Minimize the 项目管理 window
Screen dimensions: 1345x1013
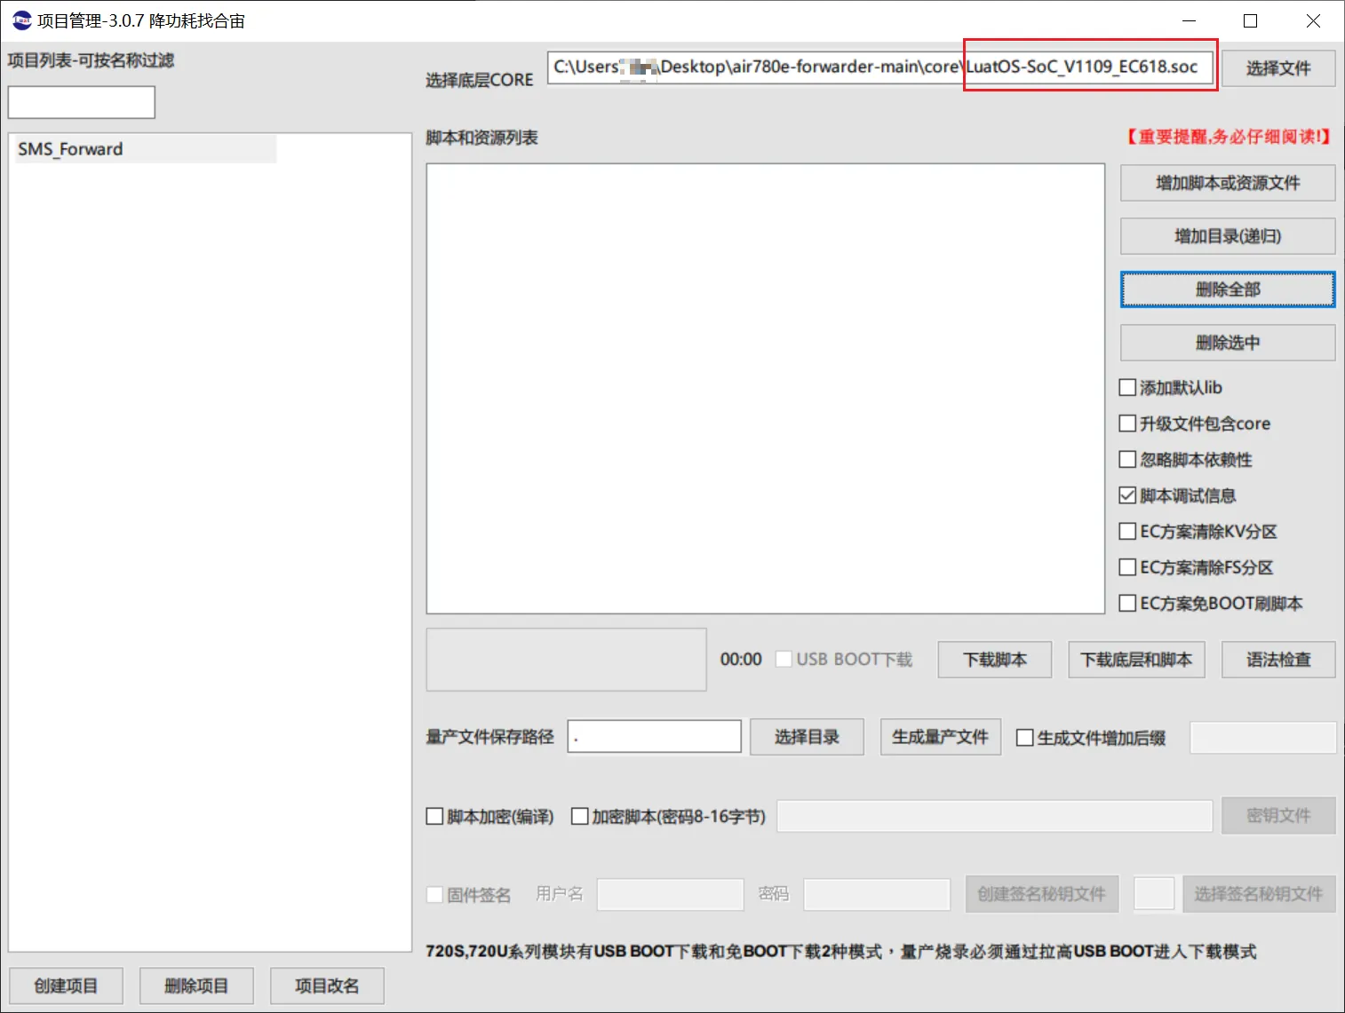pyautogui.click(x=1190, y=20)
